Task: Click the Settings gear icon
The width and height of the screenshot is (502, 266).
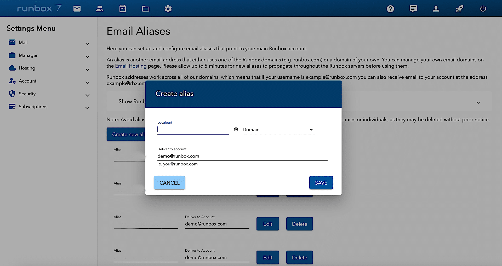Action: click(168, 9)
